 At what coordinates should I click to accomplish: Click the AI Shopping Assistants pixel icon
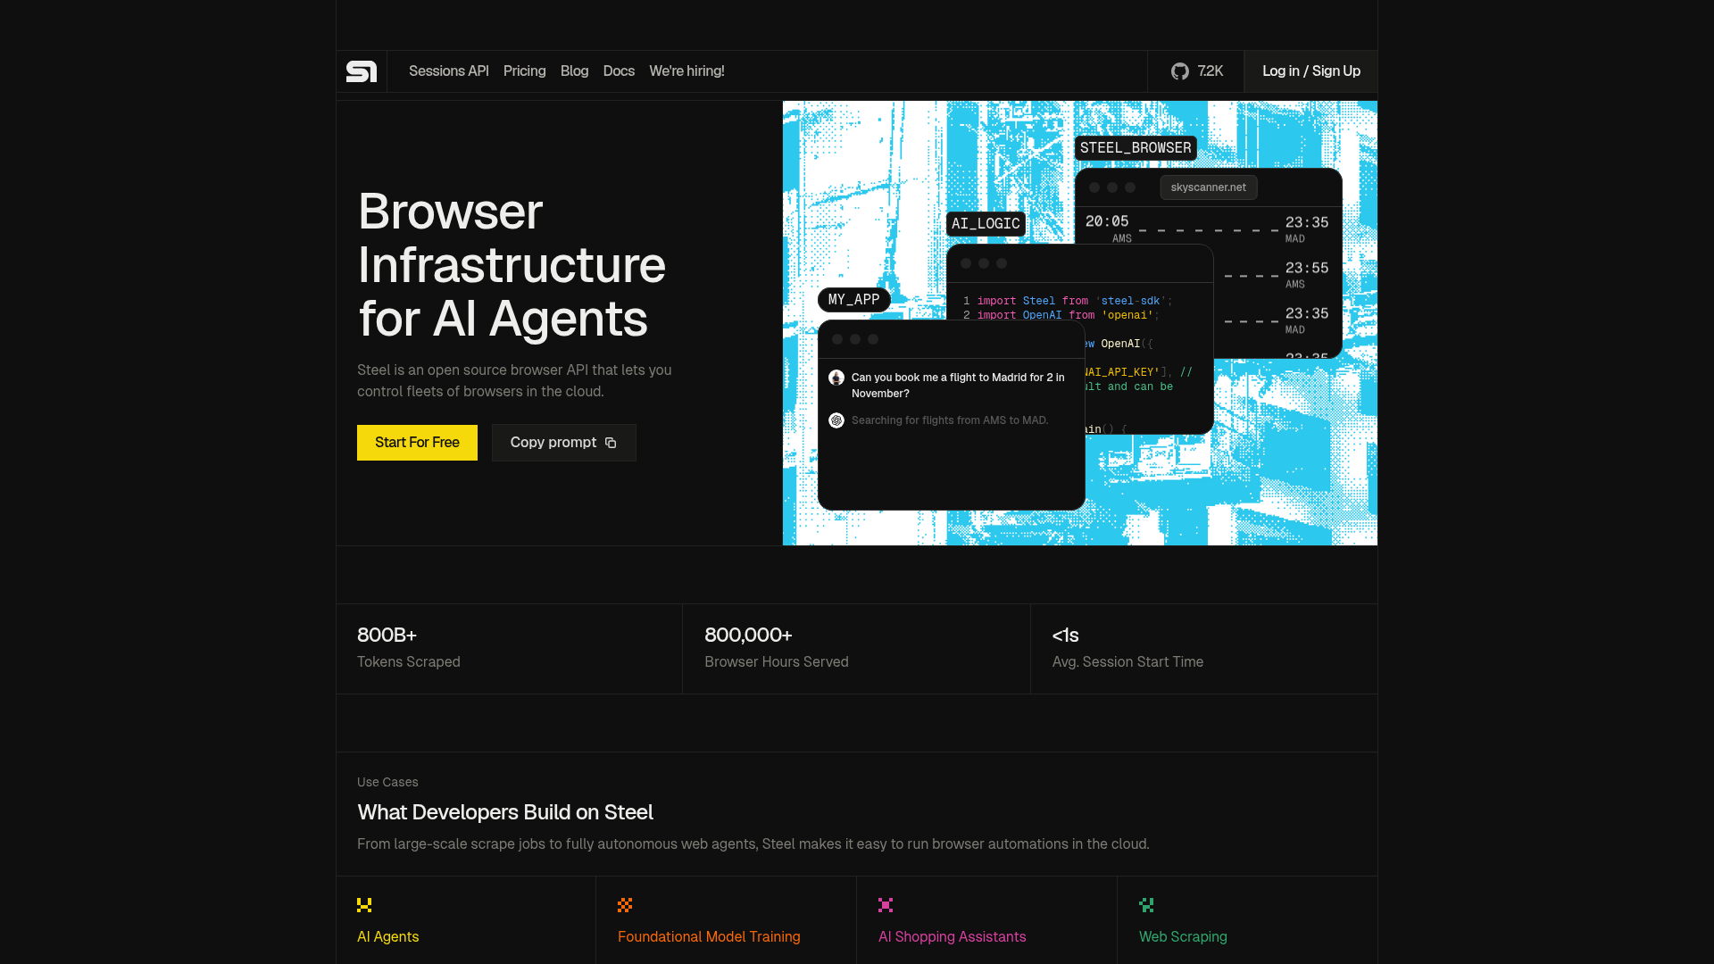[886, 905]
